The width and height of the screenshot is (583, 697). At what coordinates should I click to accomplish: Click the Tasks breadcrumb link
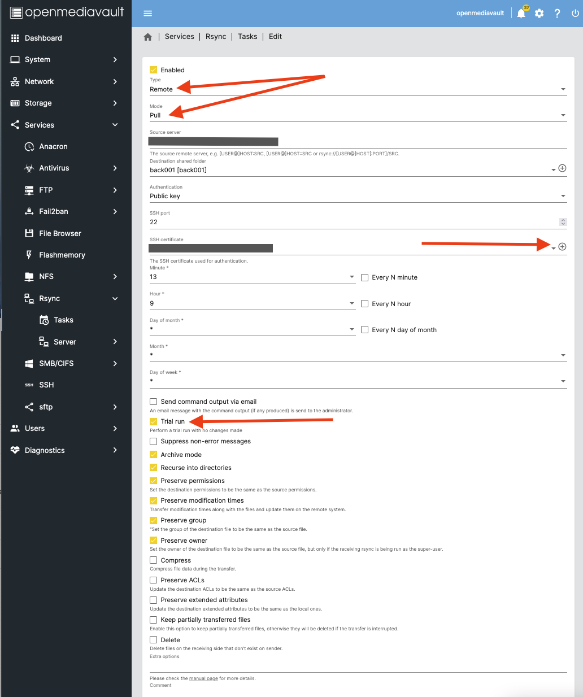[247, 37]
